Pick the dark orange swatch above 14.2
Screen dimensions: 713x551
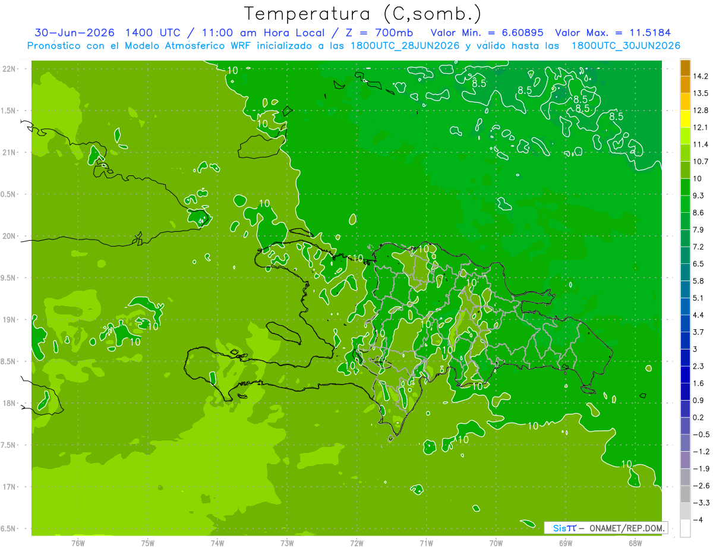coord(685,68)
